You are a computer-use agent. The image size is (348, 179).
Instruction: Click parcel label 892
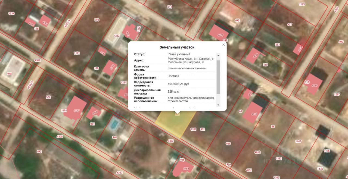point(39,152)
